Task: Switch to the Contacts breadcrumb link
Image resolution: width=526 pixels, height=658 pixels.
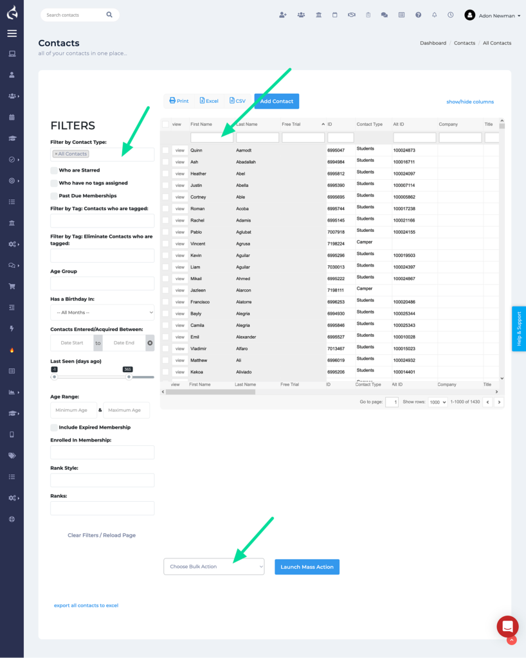Action: (x=464, y=42)
